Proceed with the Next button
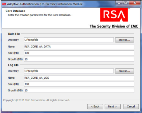Viewport: 142px width, 113px height. tap(112, 107)
